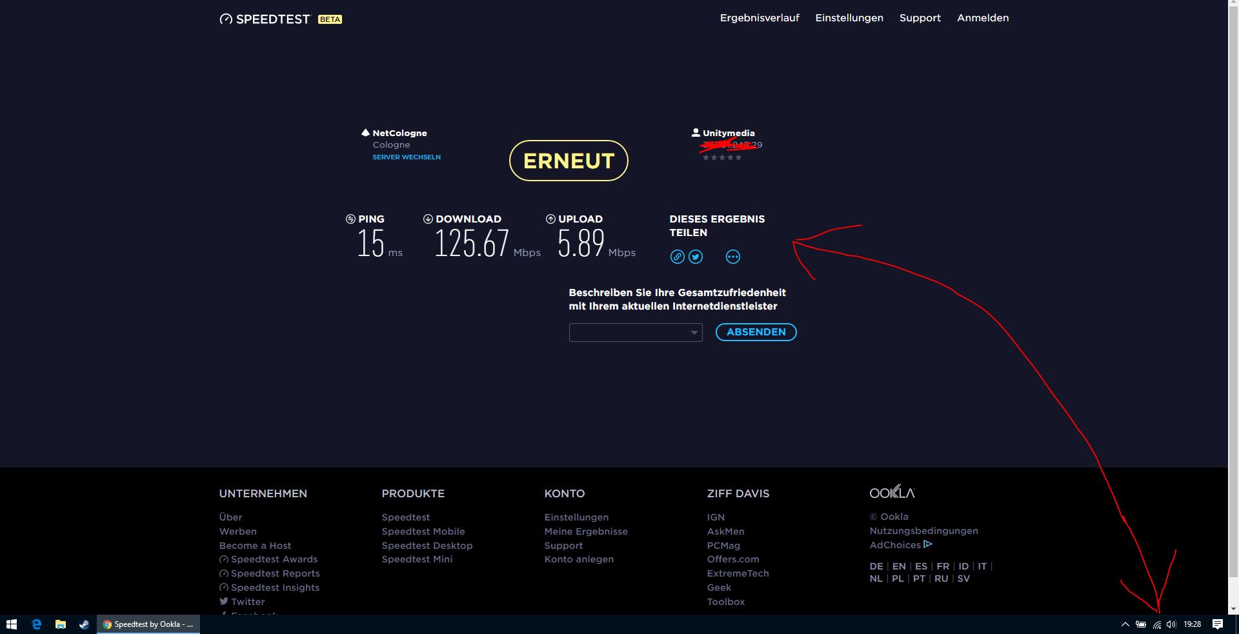Switch language to NL
This screenshot has width=1239, height=634.
(876, 579)
